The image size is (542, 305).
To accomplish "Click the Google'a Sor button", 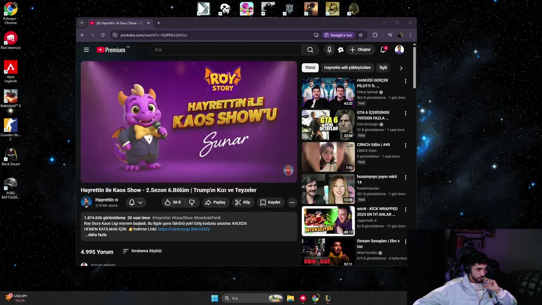I will click(x=338, y=35).
